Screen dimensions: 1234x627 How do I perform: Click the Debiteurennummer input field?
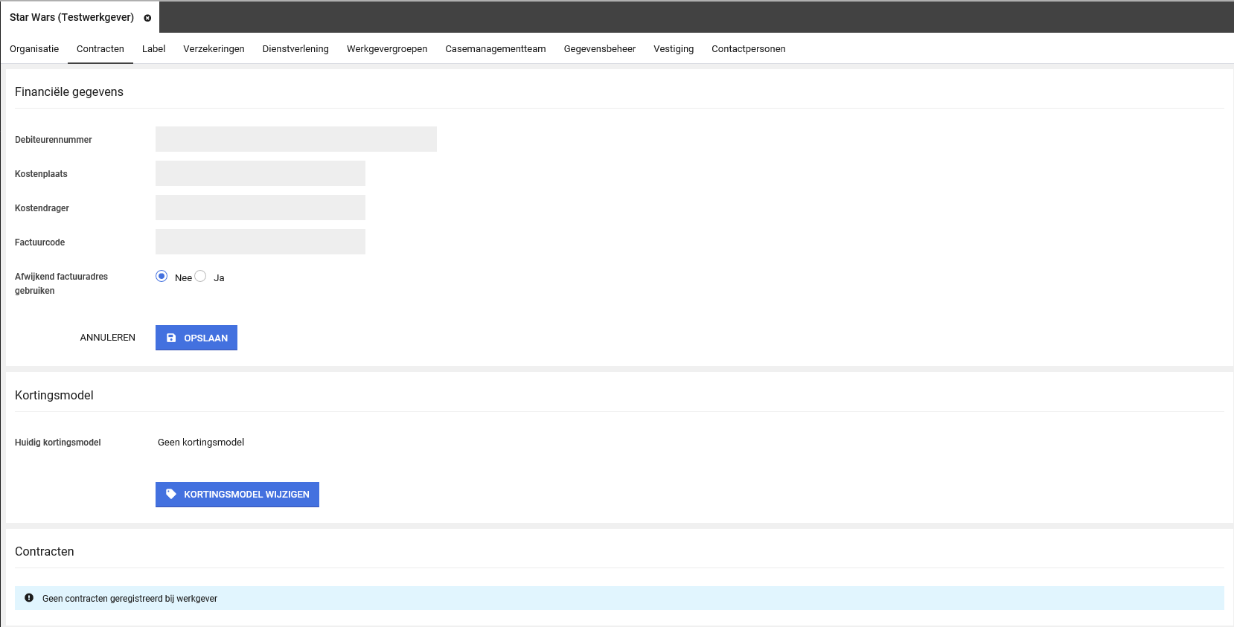point(295,139)
